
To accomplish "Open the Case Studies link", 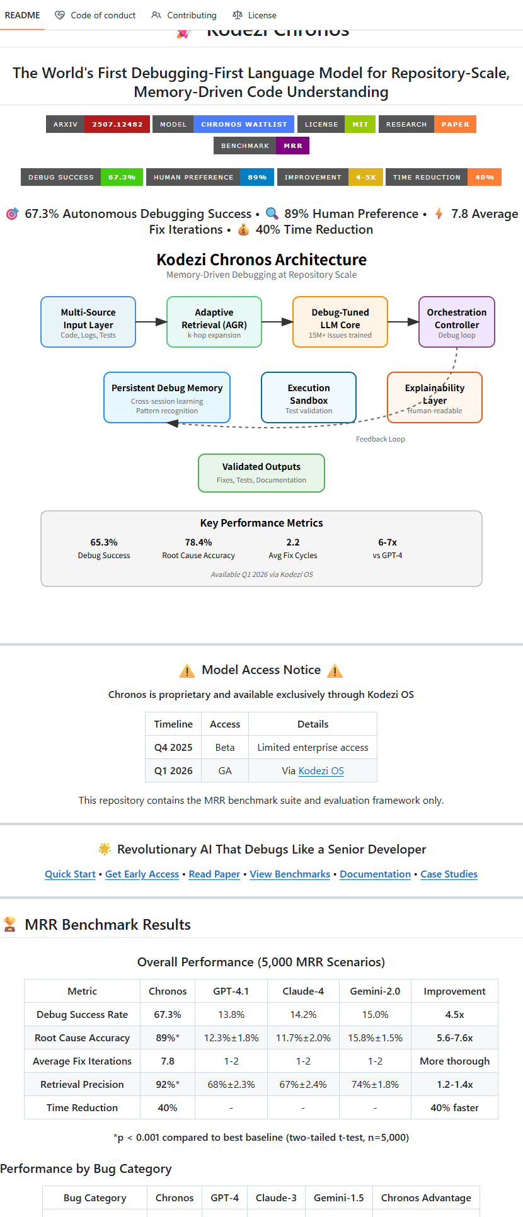I will [449, 874].
